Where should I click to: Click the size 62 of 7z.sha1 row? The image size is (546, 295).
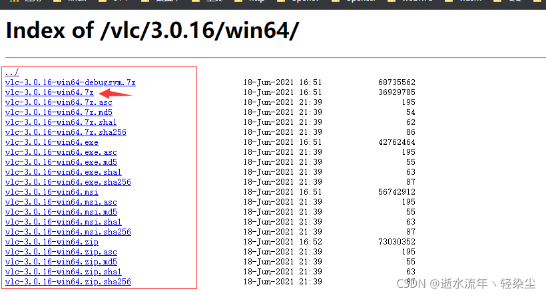click(x=411, y=122)
